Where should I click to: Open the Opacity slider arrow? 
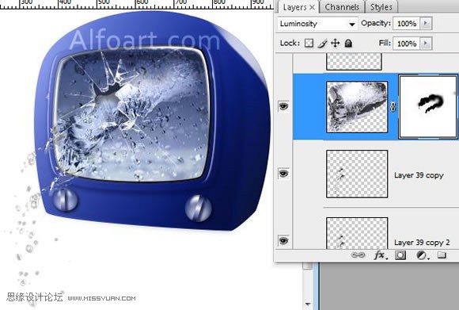[426, 23]
